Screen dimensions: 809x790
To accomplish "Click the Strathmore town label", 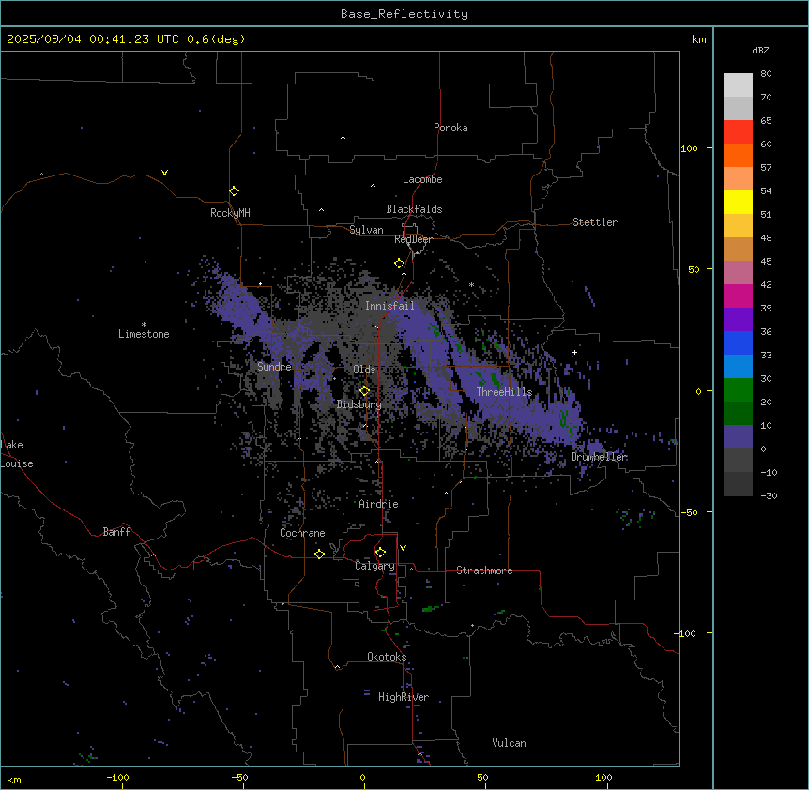I will coord(484,570).
